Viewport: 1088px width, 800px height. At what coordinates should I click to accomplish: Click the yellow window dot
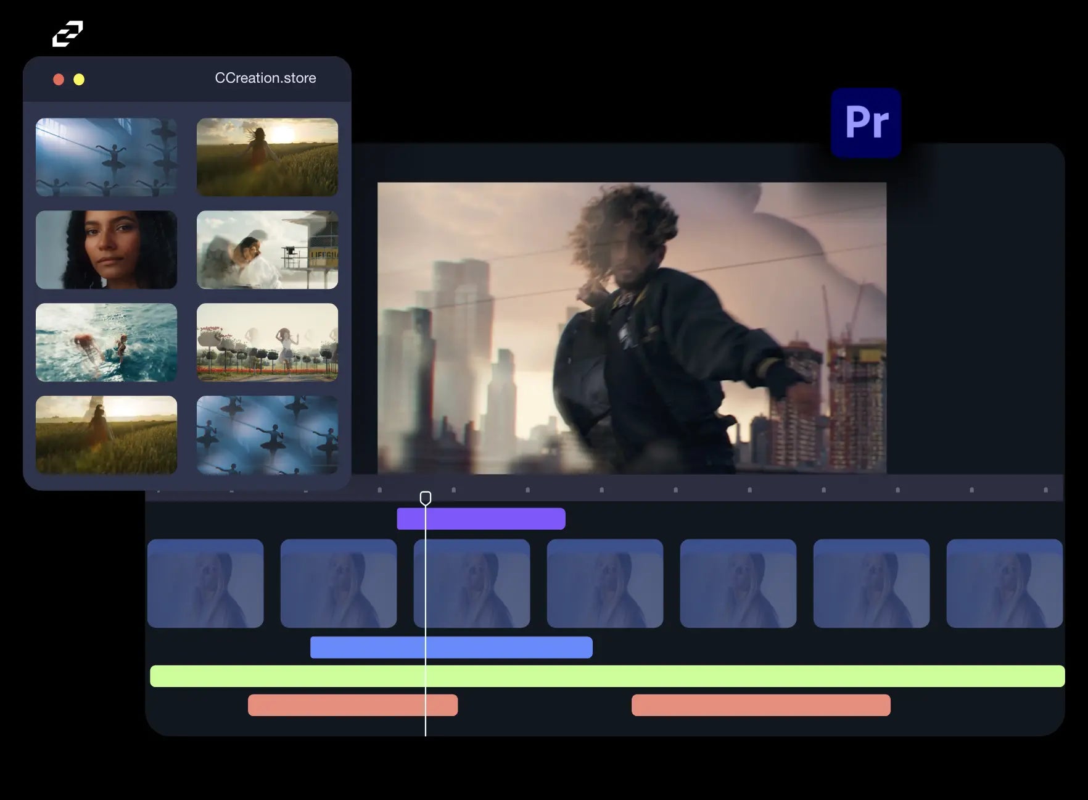79,79
